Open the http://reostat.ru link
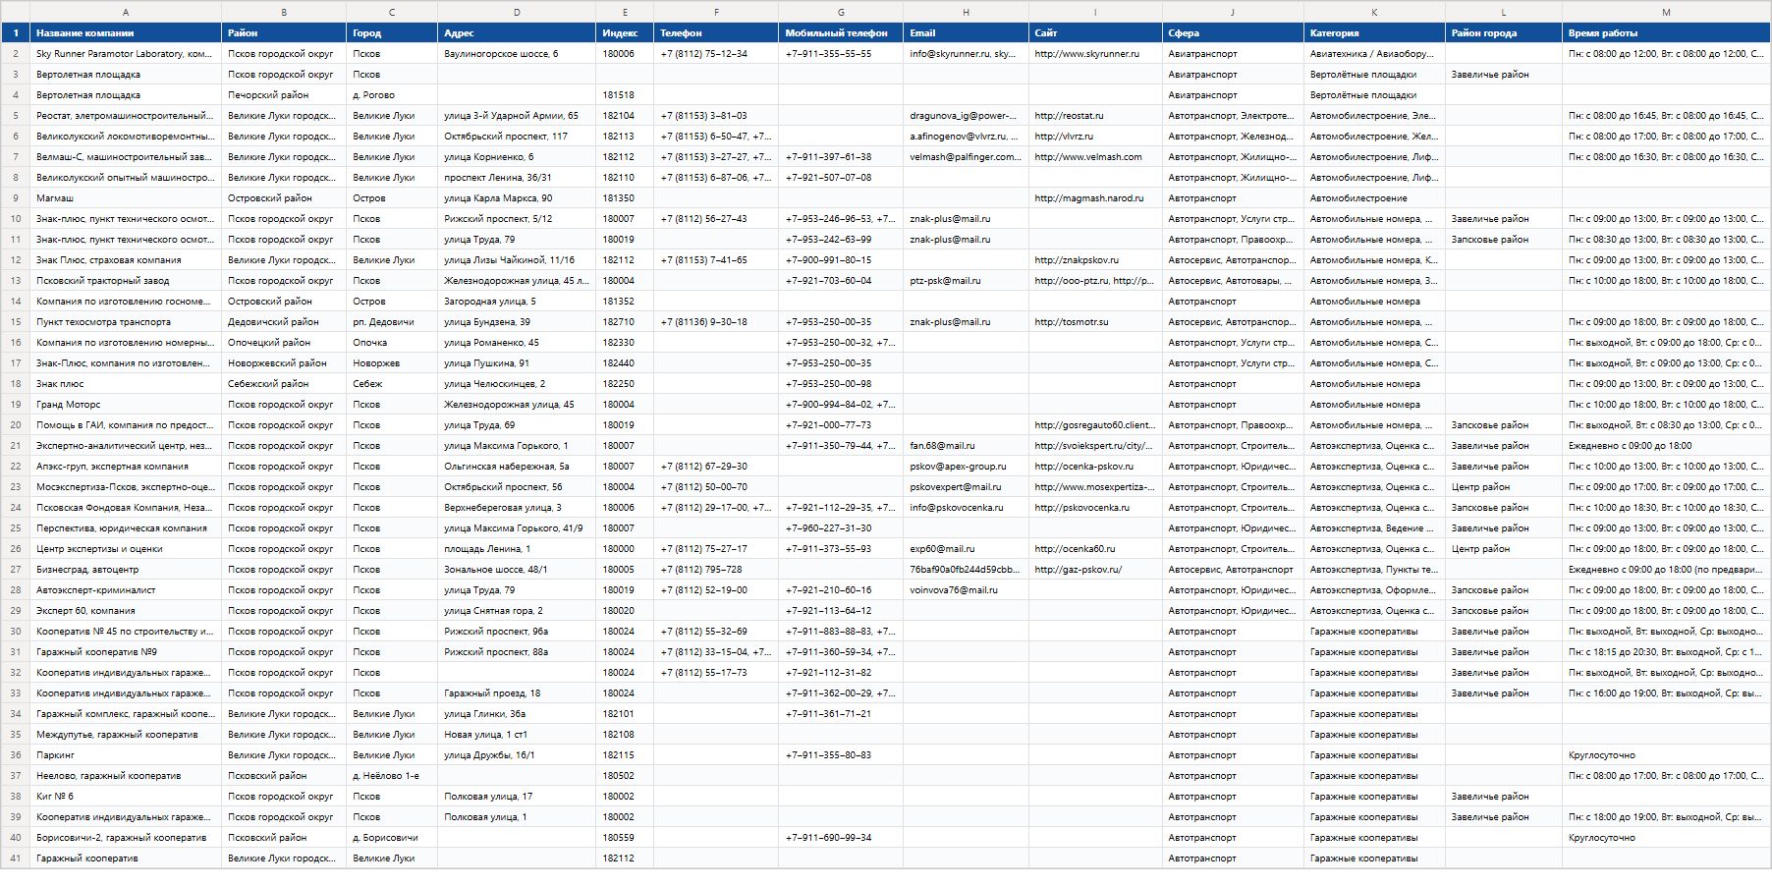Image resolution: width=1772 pixels, height=886 pixels. (1069, 116)
